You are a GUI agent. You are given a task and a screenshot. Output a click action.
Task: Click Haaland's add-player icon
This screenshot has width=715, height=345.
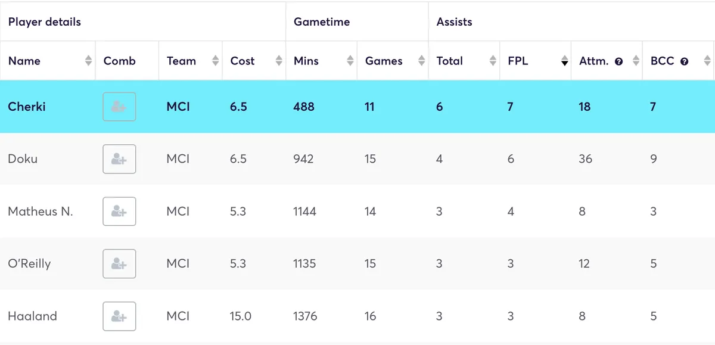click(x=119, y=316)
